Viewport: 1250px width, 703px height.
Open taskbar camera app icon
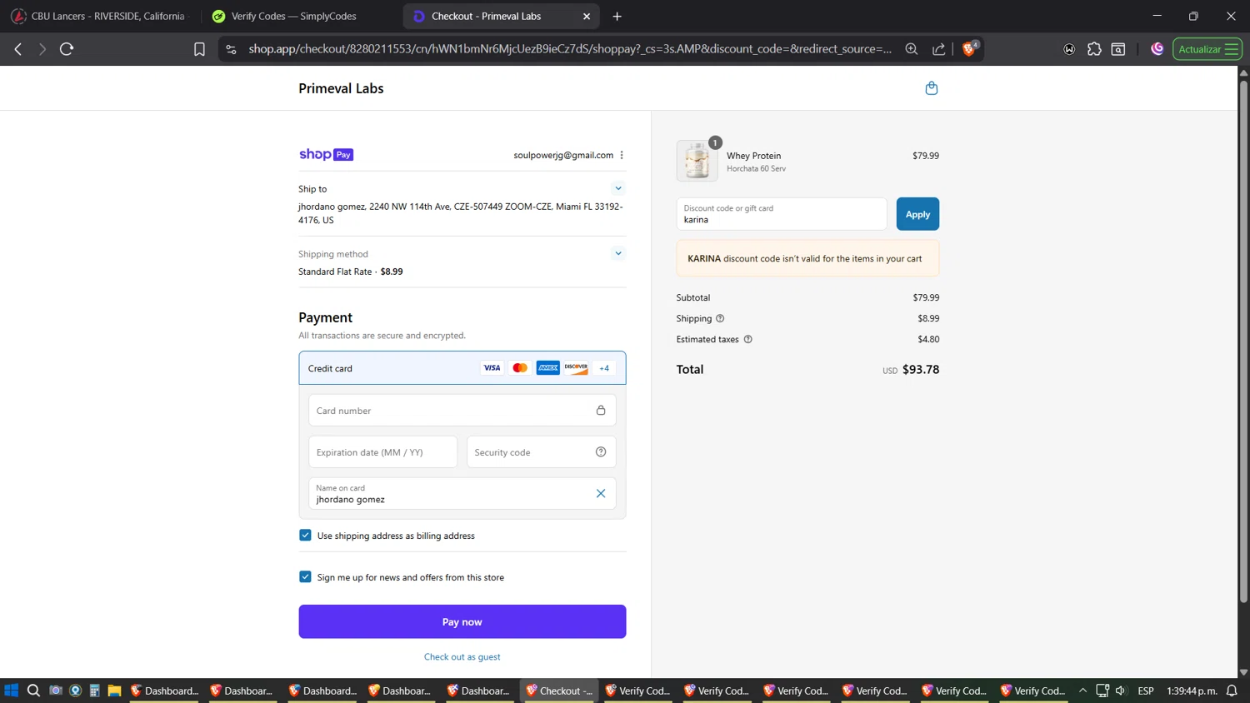coord(56,691)
